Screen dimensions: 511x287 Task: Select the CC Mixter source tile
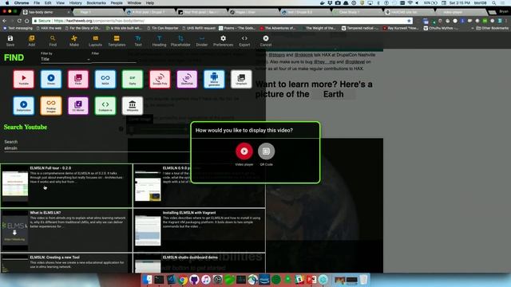point(78,105)
